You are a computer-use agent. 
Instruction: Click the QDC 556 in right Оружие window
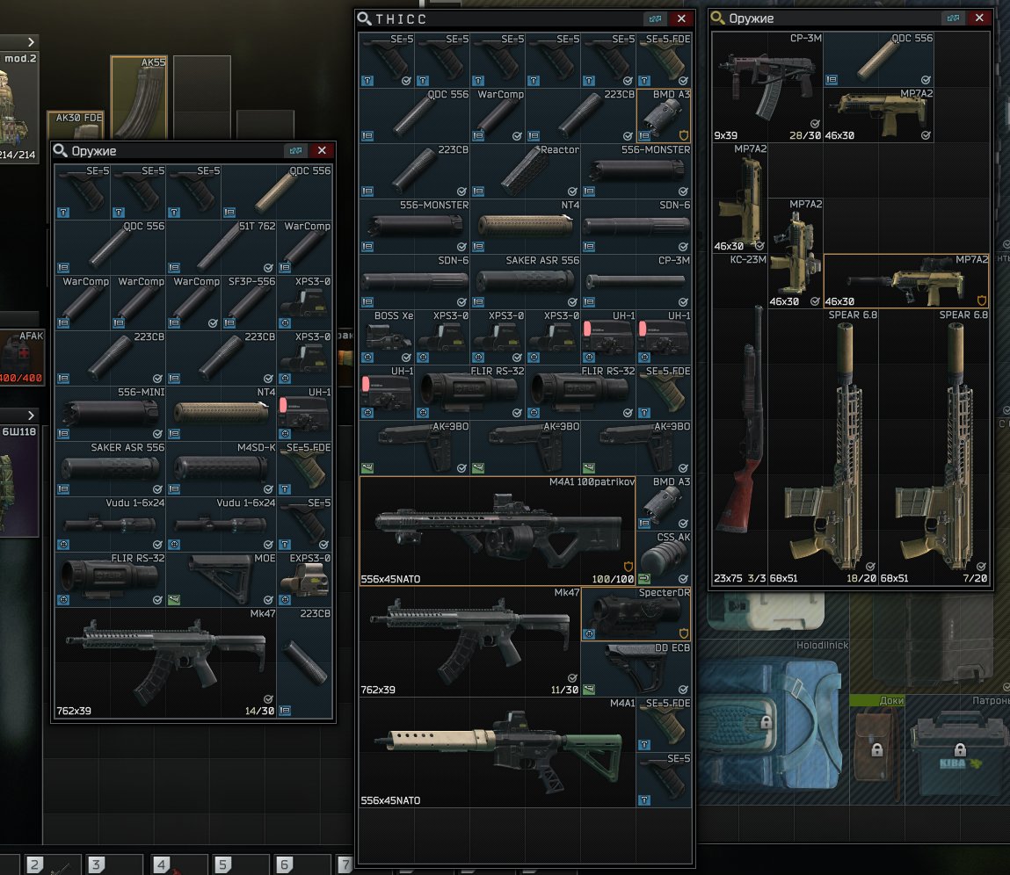point(879,59)
